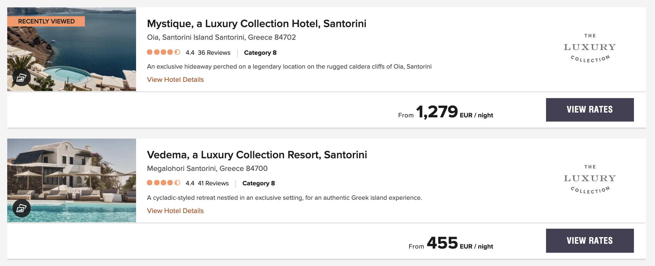This screenshot has height=266, width=655.
Task: Open photo gallery icon for Mystique hotel
Action: [x=21, y=78]
